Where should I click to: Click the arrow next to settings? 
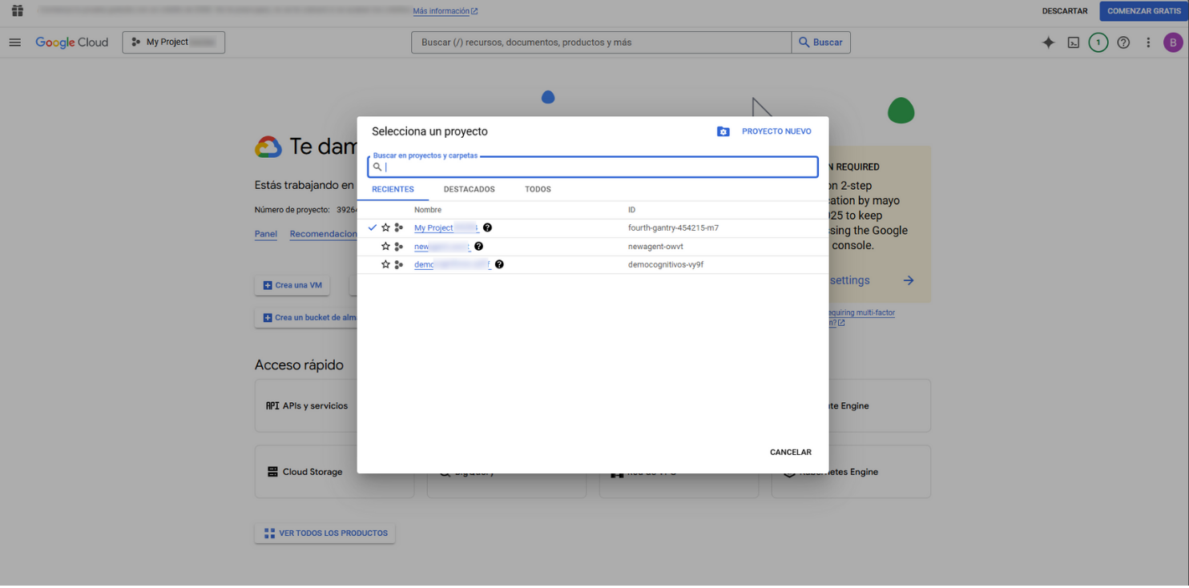tap(909, 280)
